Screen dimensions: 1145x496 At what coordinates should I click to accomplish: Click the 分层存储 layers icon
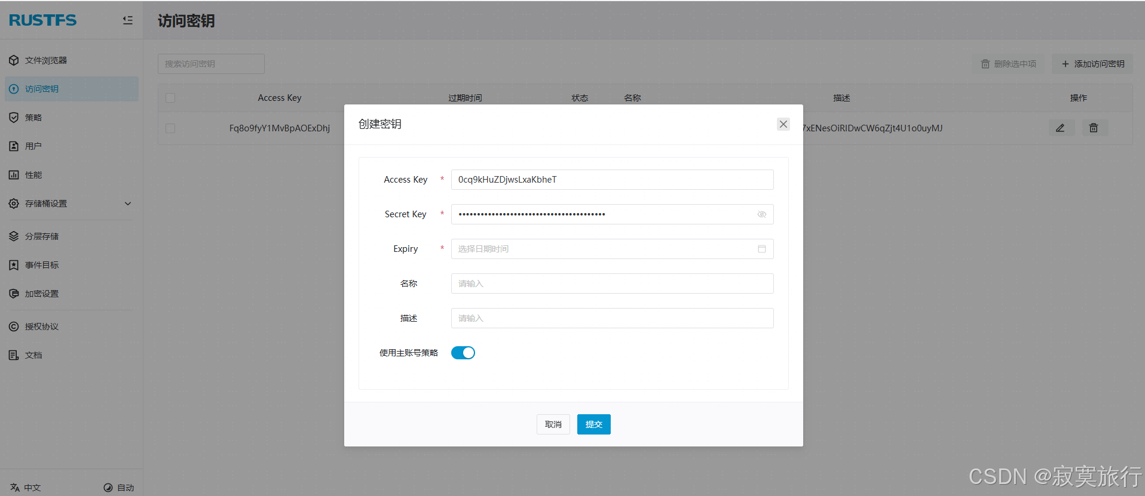tap(14, 236)
